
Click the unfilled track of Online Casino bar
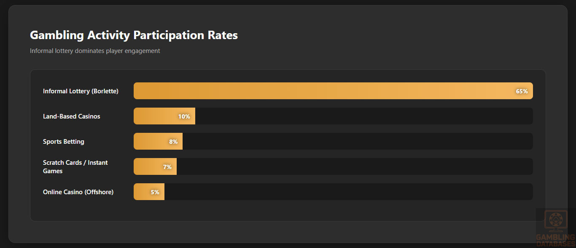click(348, 192)
